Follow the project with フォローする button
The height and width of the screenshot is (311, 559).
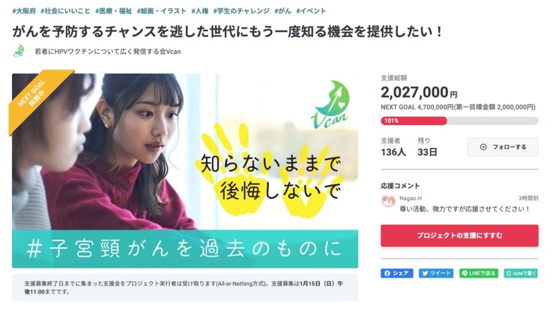pyautogui.click(x=503, y=146)
